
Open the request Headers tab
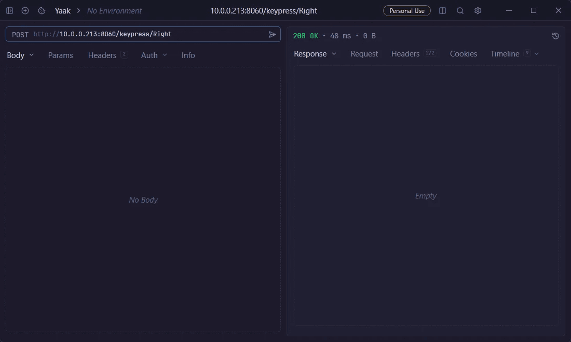coord(107,55)
